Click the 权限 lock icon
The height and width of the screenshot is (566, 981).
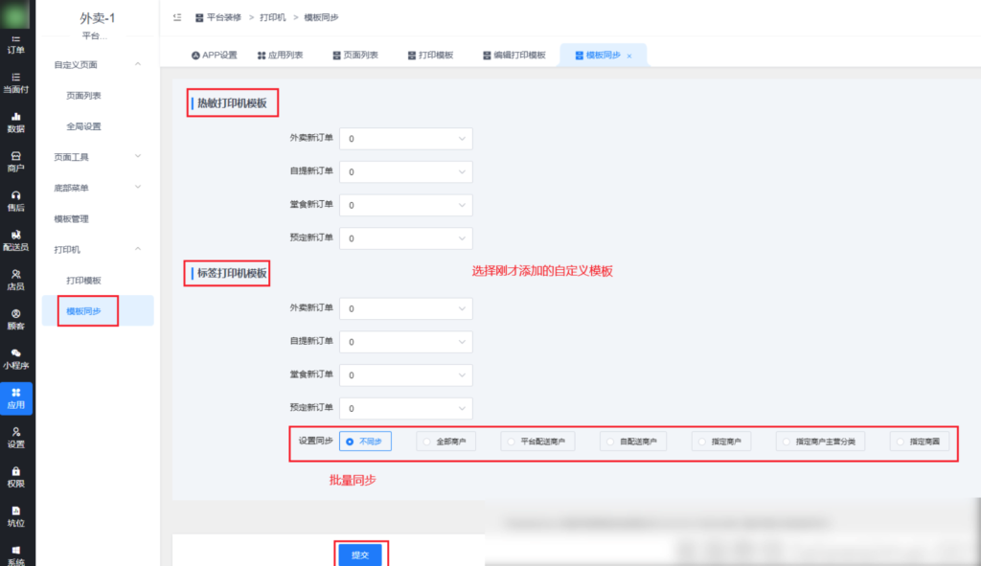(x=16, y=476)
